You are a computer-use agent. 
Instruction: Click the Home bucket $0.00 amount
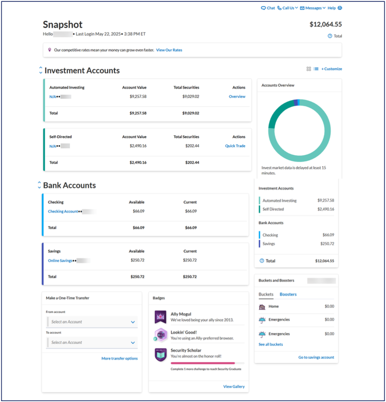pos(329,306)
